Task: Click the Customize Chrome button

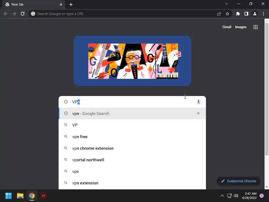Action: pos(239,181)
